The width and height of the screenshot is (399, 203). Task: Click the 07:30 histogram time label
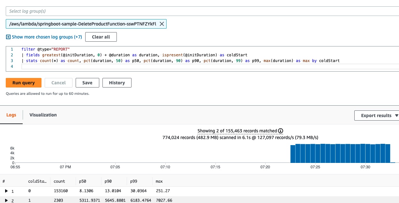tap(365, 167)
